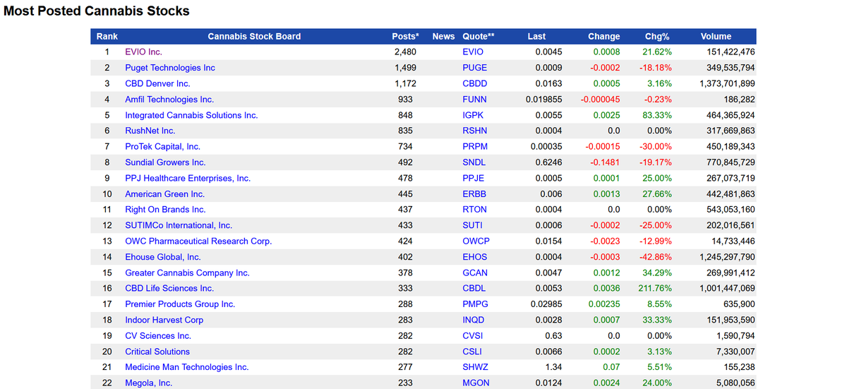The image size is (847, 389).
Task: Open Puget Technologies Inc board link
Action: point(170,68)
